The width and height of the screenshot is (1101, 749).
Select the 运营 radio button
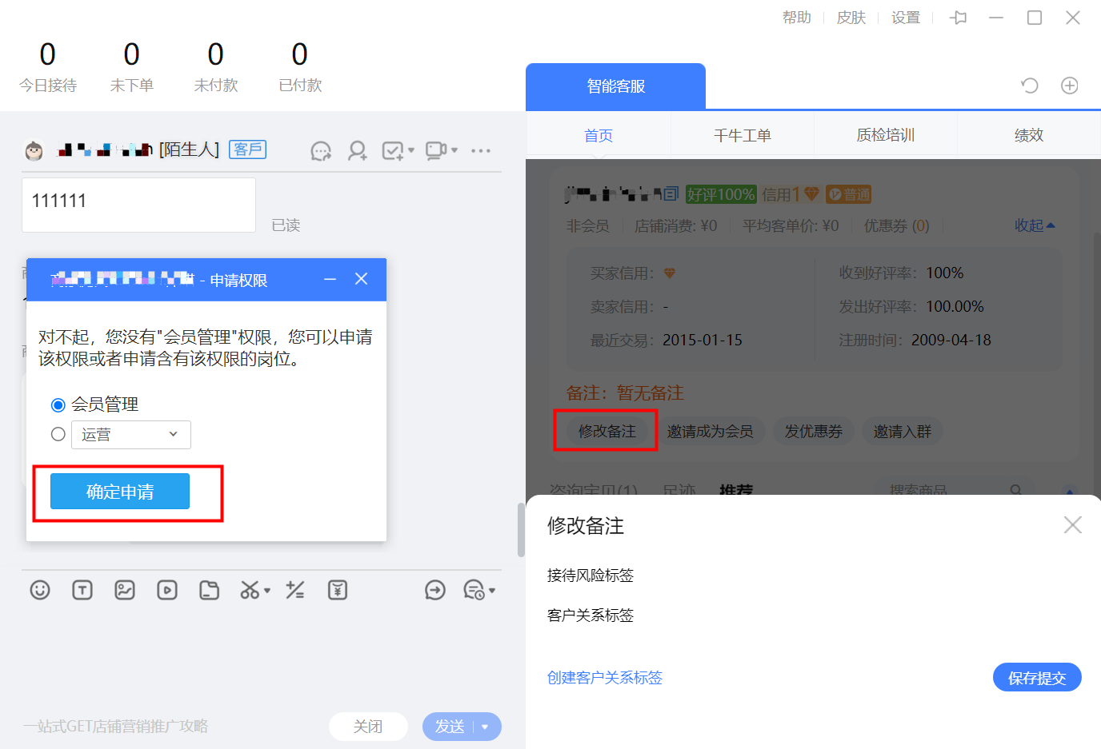(58, 434)
